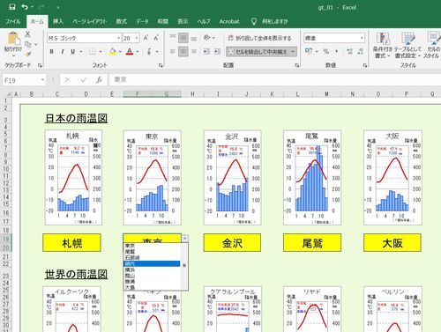Click the Undo arrow icon
Image resolution: width=441 pixels, height=332 pixels.
coord(25,7)
